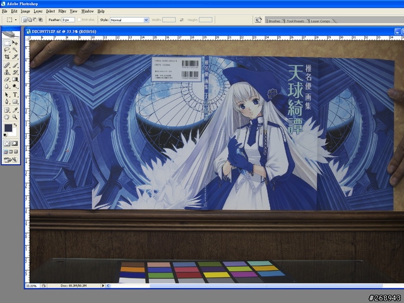Swap the Width and Height values

182,20
